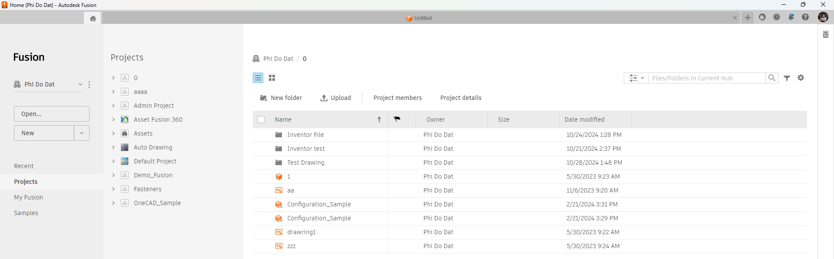Show job status clock icon
The image size is (834, 259).
pos(777,17)
